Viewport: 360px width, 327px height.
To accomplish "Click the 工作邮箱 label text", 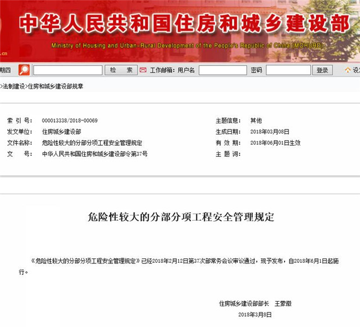I will coord(163,70).
